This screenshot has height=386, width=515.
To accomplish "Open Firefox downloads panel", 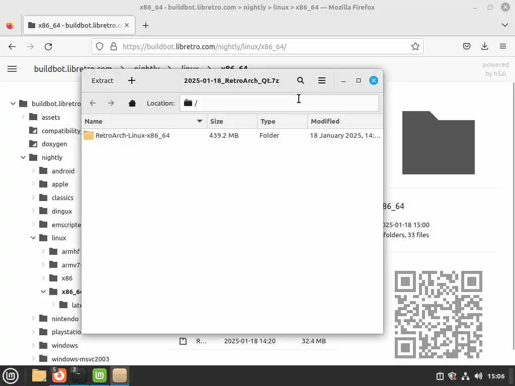I will (484, 46).
